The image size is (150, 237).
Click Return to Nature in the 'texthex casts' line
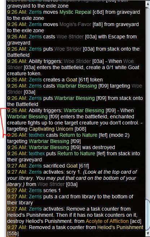tap(79, 135)
